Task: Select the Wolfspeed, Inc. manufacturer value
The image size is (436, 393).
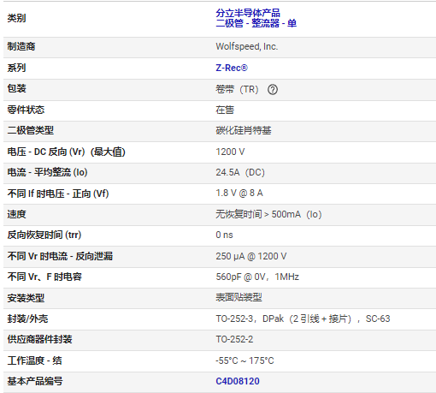Action: point(247,46)
